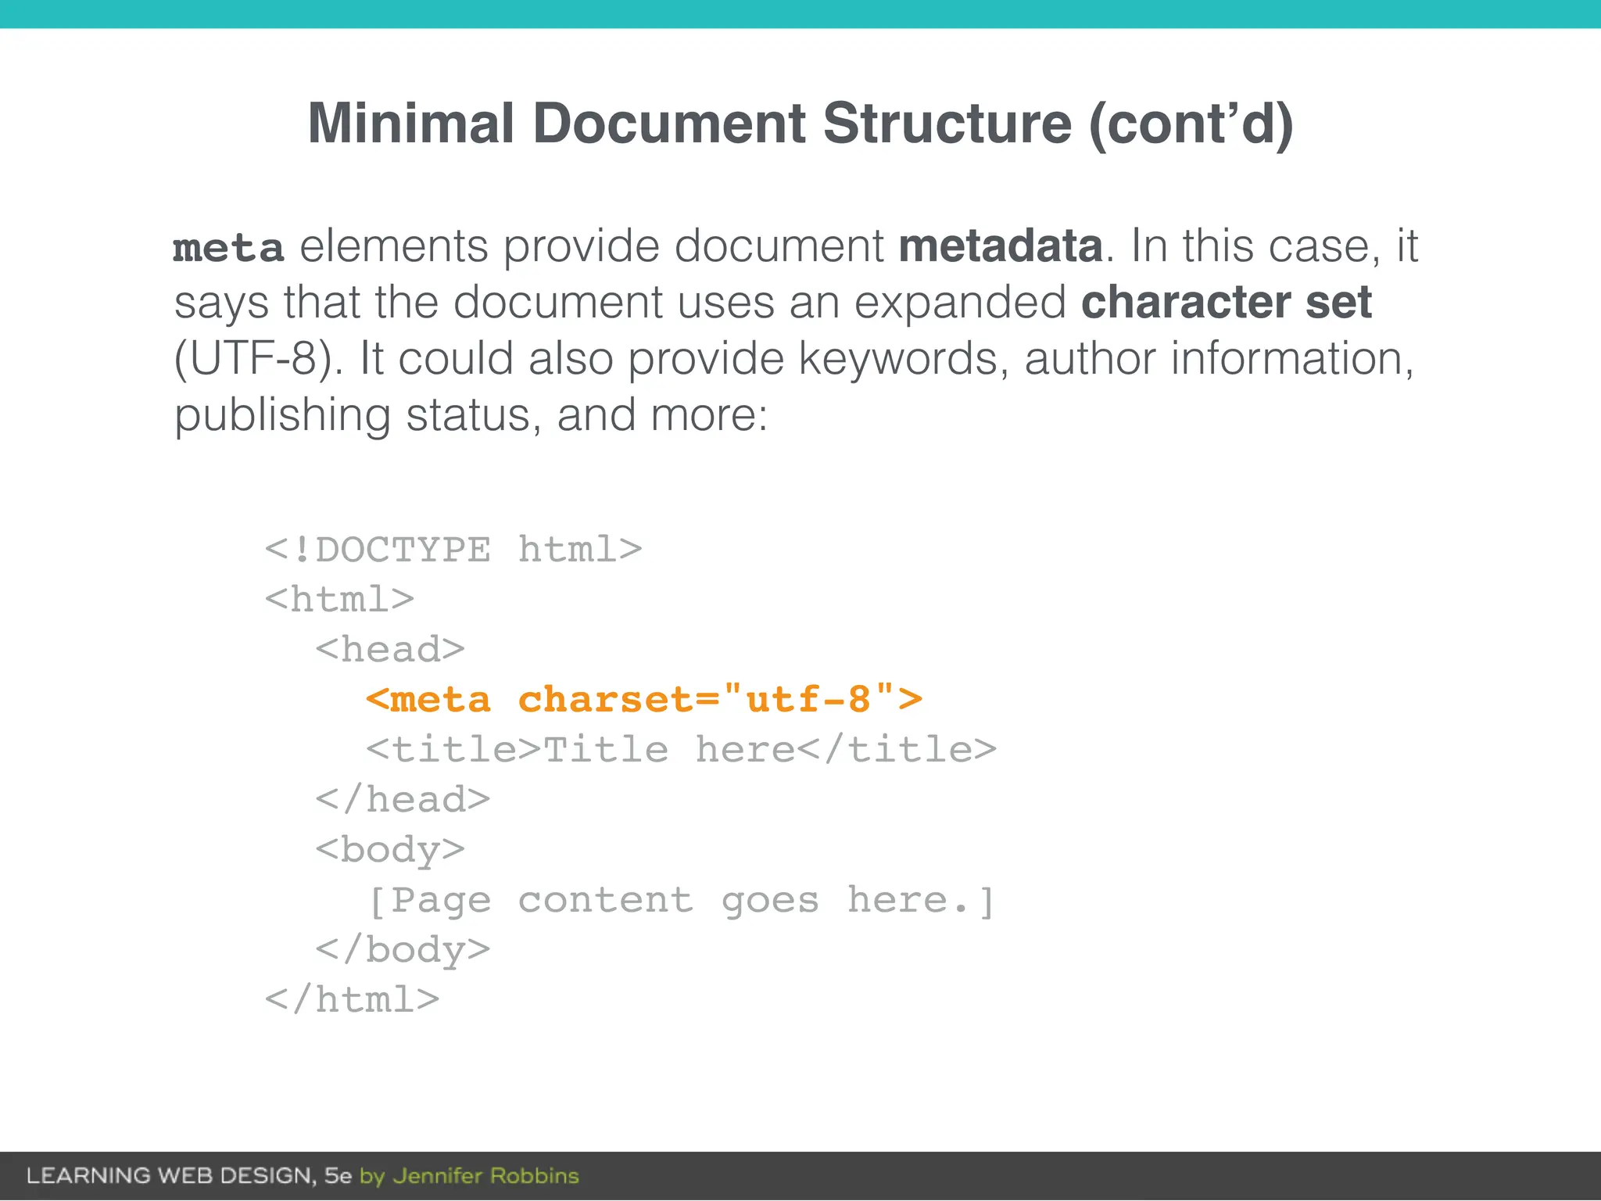Screen dimensions: 1601x1201
Task: Click the bold word 'metadata'
Action: (x=1001, y=246)
